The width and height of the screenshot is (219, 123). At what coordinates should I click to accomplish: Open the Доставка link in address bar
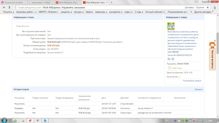pos(189,7)
